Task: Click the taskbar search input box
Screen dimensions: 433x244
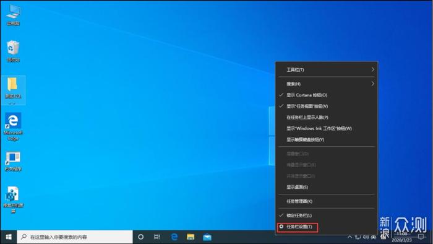Action: pyautogui.click(x=75, y=237)
